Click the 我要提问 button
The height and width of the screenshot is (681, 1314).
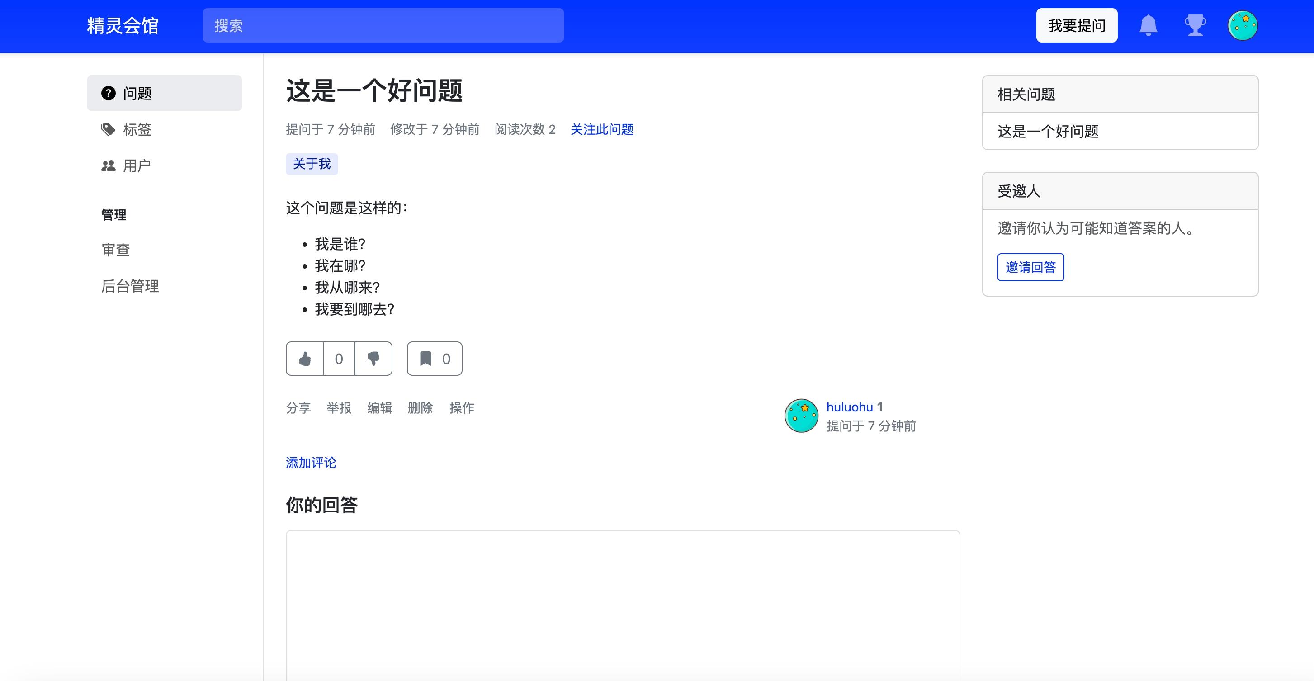coord(1076,25)
